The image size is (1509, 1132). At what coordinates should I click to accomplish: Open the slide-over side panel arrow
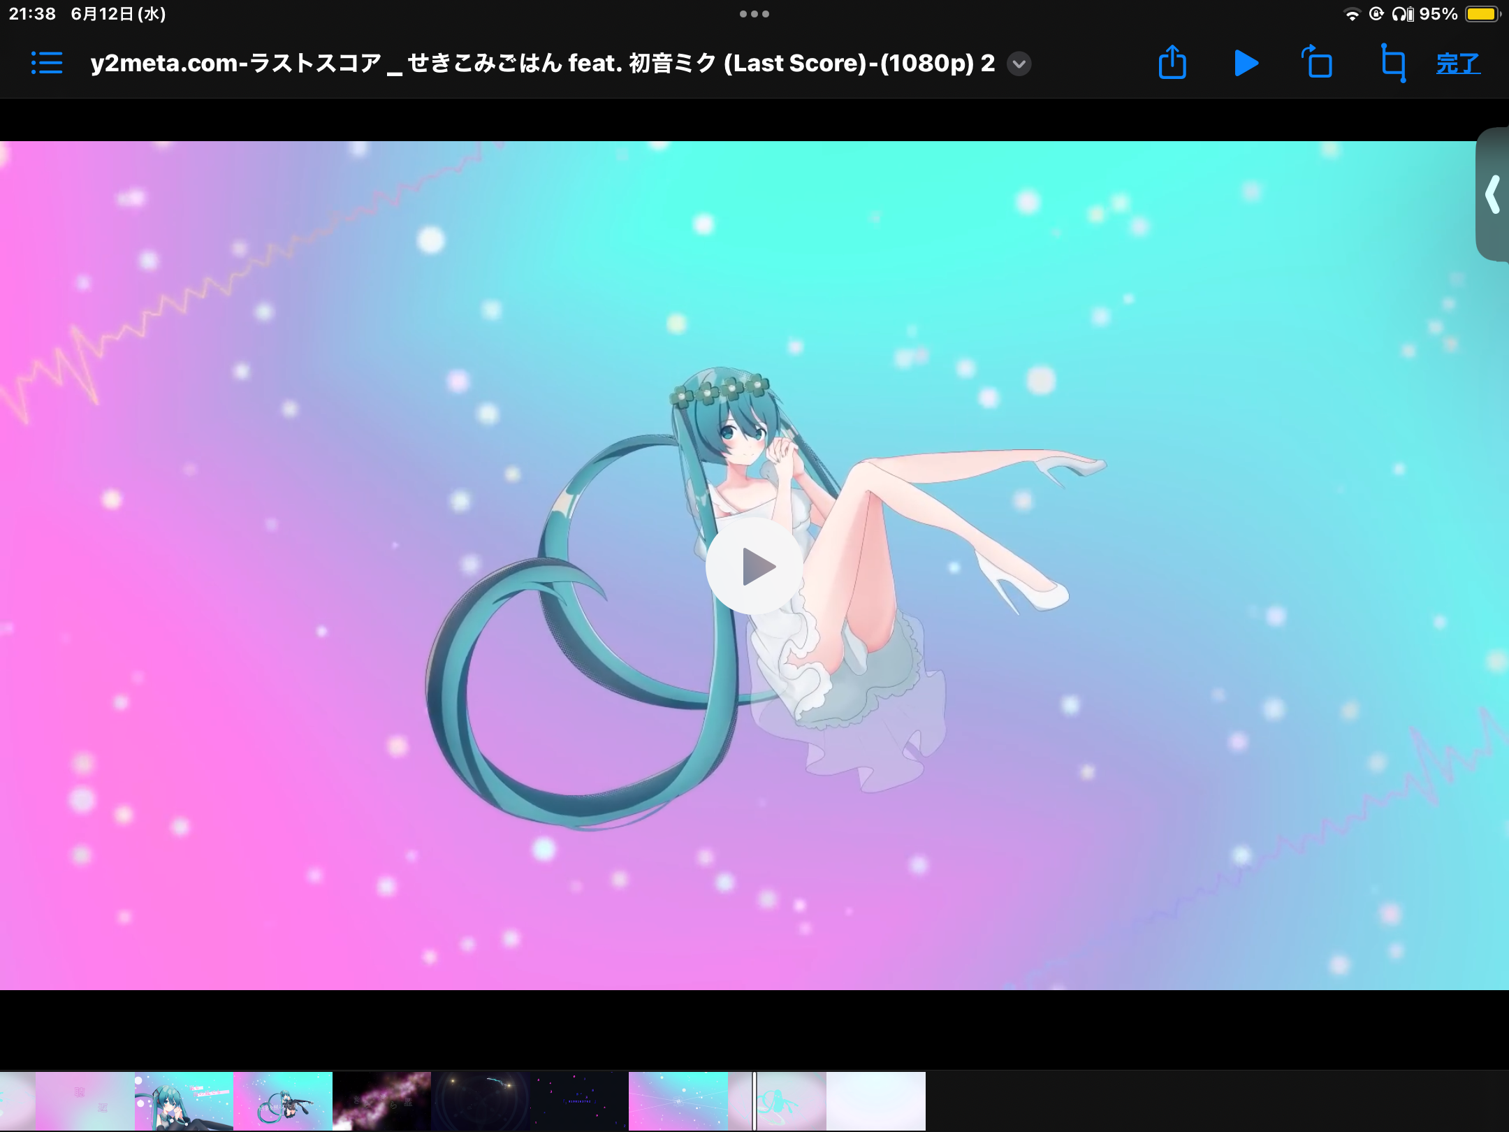tap(1493, 194)
